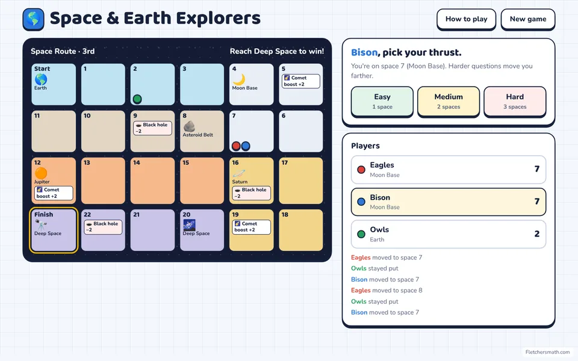Click the red Eagles token on space 7

236,146
